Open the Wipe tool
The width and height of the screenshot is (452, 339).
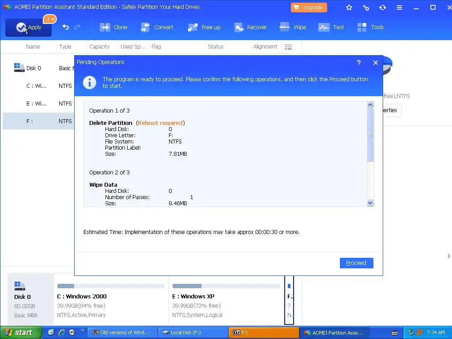point(293,27)
